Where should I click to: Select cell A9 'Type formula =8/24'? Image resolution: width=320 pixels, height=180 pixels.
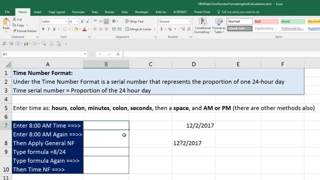(x=47, y=152)
